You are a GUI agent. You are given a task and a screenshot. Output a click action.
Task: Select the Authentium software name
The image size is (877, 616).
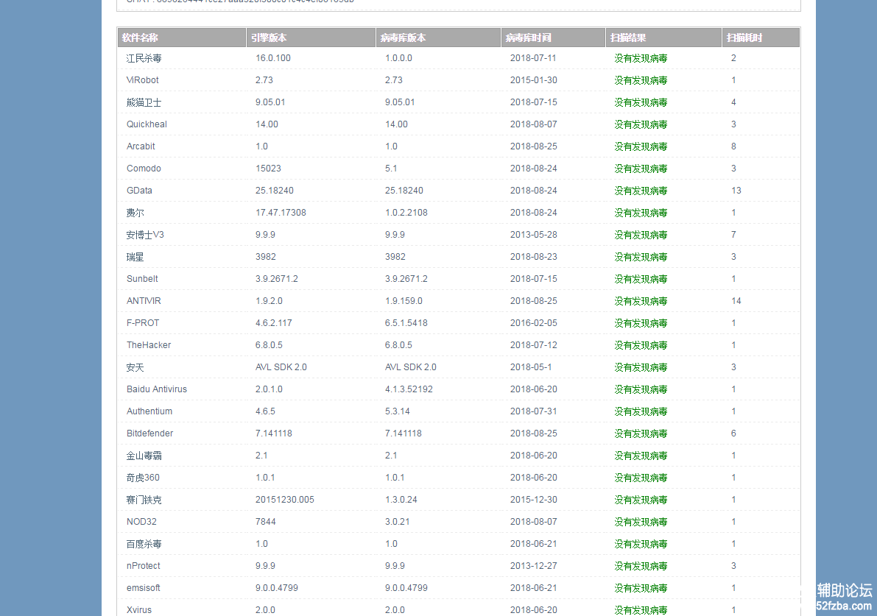pyautogui.click(x=149, y=411)
